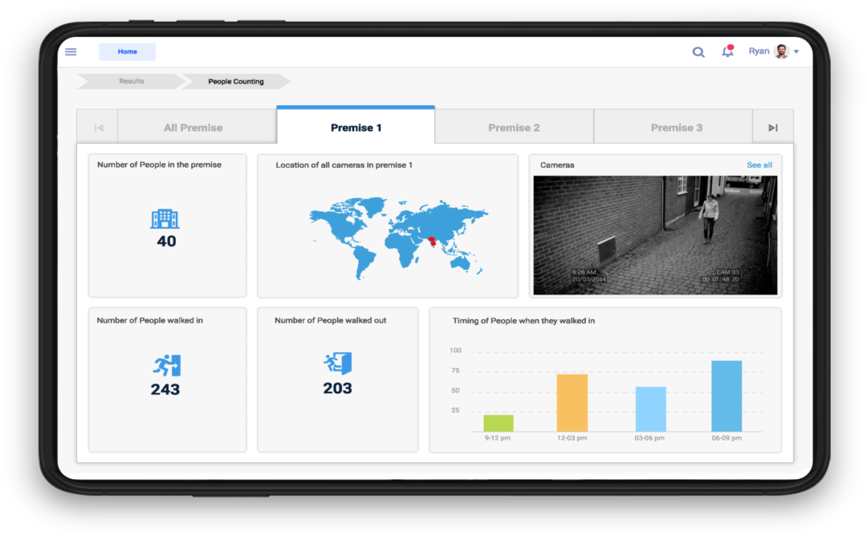Click the value 40 in premise card

(166, 242)
